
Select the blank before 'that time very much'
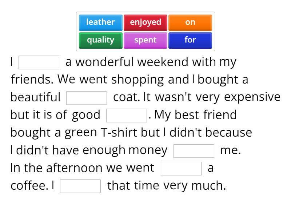click(x=80, y=186)
